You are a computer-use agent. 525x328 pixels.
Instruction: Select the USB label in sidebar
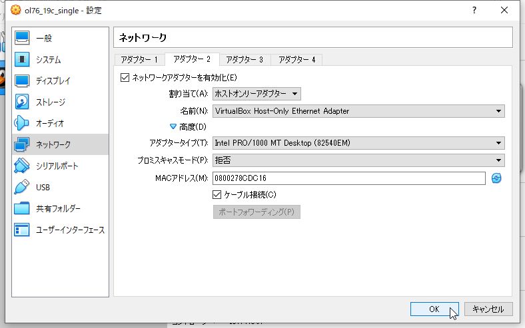[43, 187]
